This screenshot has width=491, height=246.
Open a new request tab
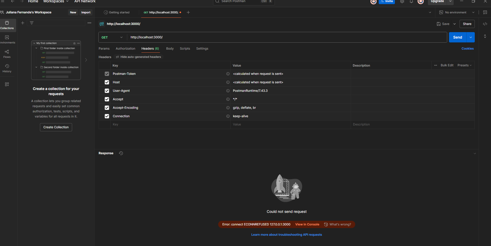pyautogui.click(x=188, y=12)
